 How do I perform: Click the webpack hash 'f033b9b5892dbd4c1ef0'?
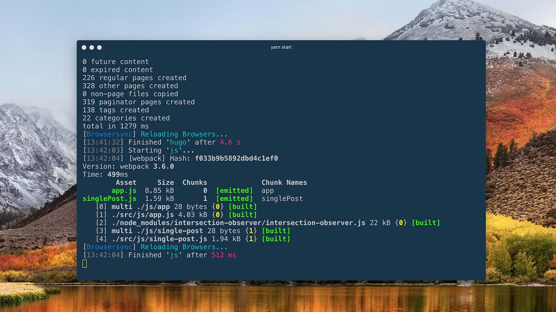[236, 158]
